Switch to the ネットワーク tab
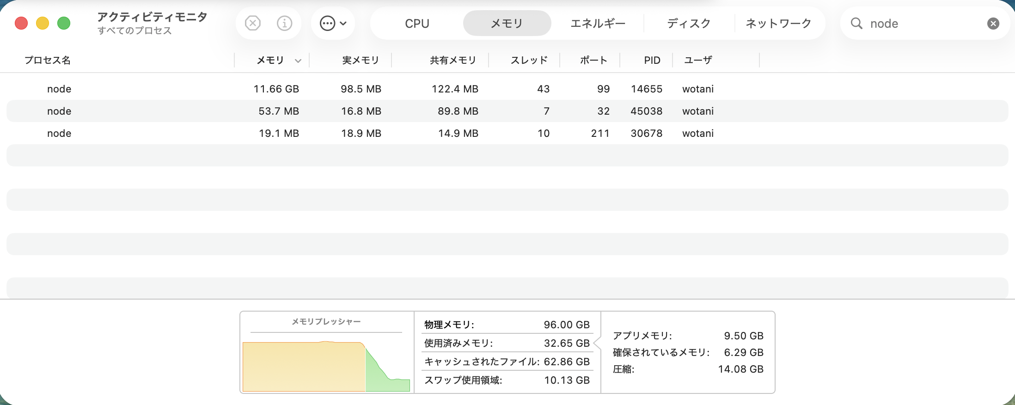Screen dimensions: 1015x405 [778, 24]
